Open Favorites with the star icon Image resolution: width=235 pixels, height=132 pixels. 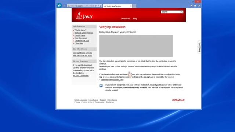tap(195, 6)
